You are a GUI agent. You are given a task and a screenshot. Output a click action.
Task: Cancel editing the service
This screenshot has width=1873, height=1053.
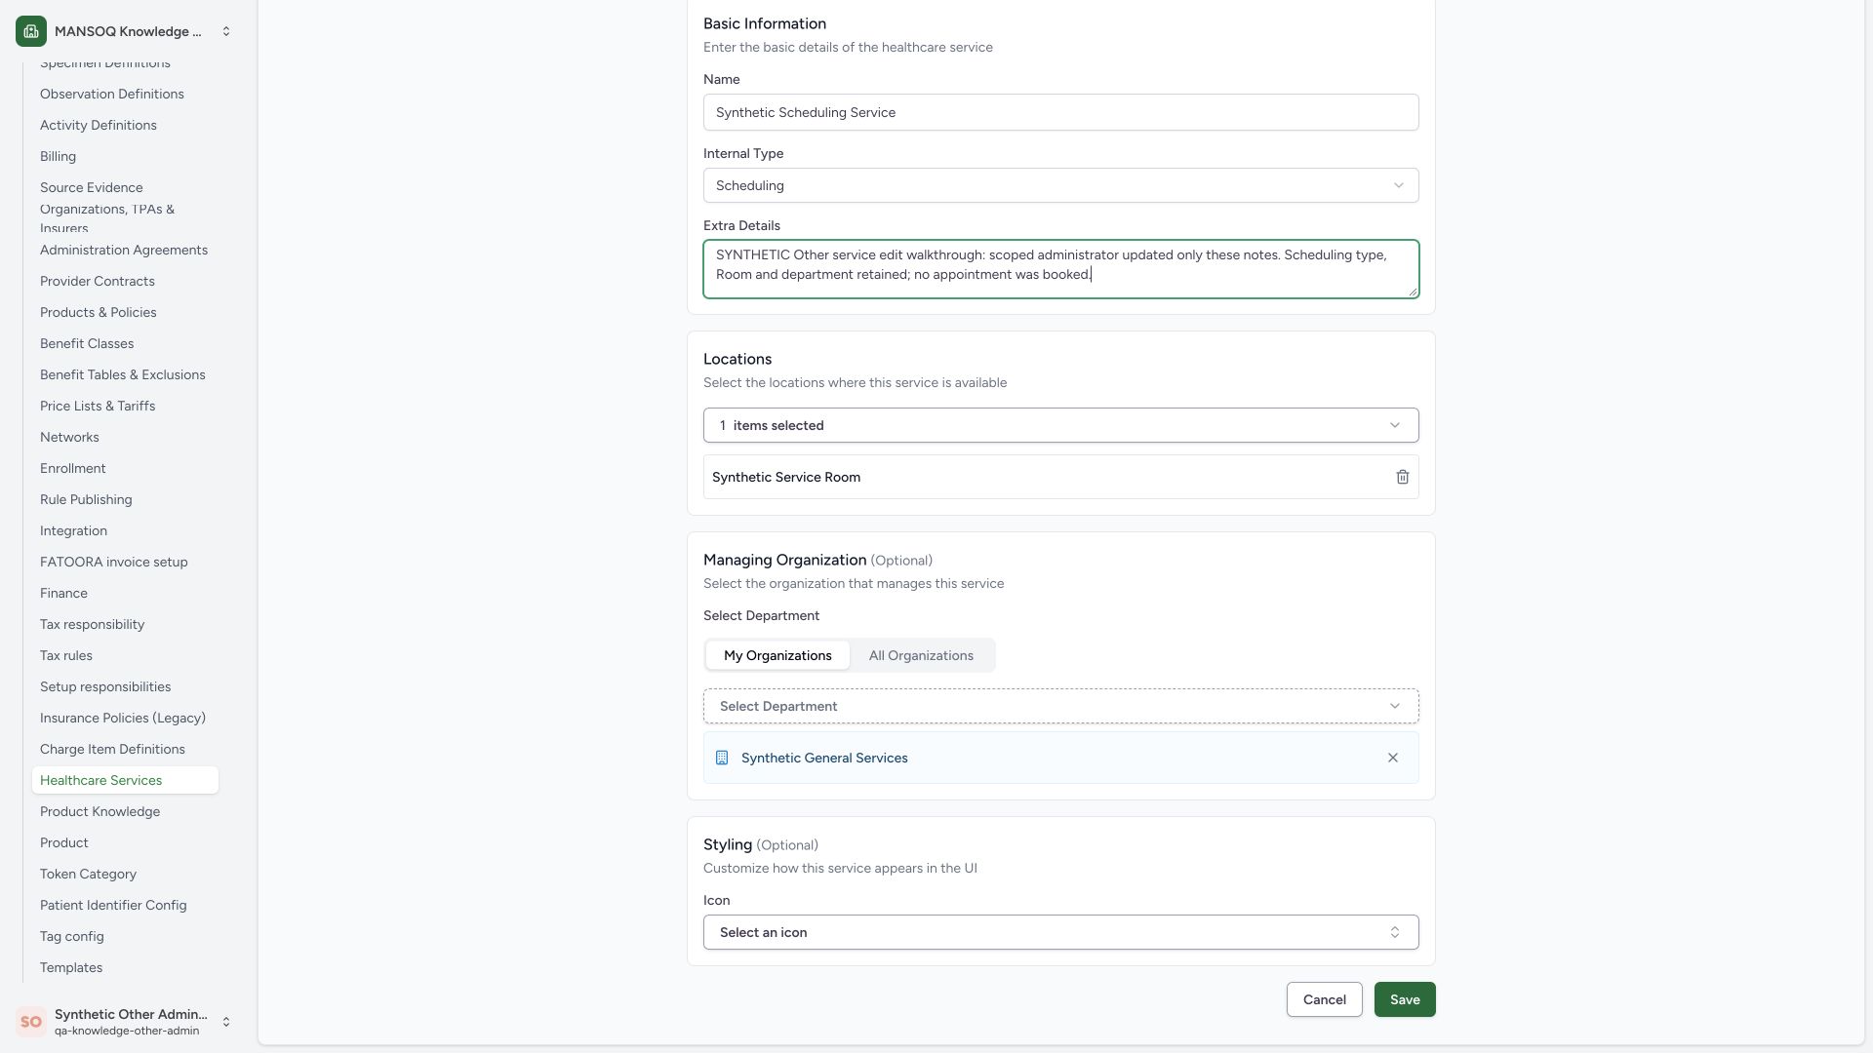[1324, 999]
